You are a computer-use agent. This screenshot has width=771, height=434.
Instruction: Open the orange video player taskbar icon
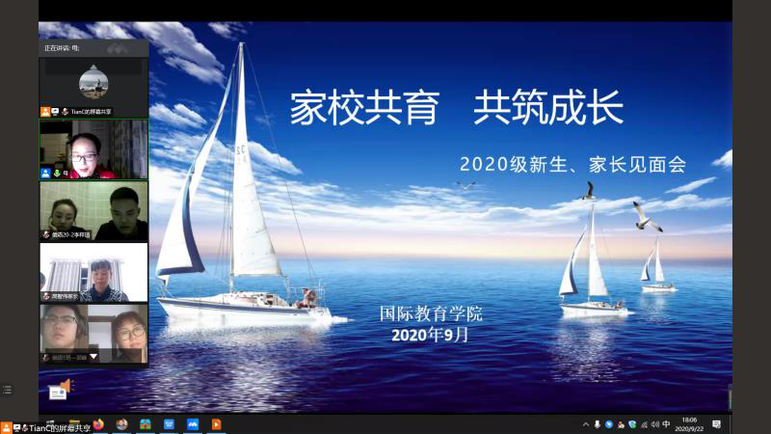coord(217,423)
